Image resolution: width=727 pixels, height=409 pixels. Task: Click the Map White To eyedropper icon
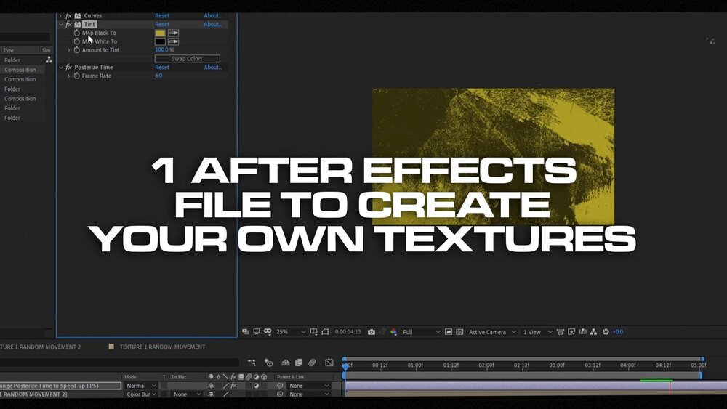tap(174, 41)
